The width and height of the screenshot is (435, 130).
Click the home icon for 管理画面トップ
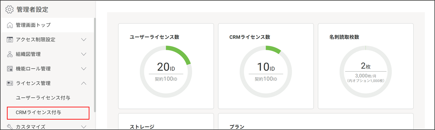[10, 25]
